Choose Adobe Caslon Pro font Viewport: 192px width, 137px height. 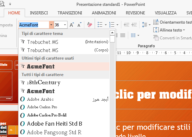pyautogui.click(x=64, y=107)
